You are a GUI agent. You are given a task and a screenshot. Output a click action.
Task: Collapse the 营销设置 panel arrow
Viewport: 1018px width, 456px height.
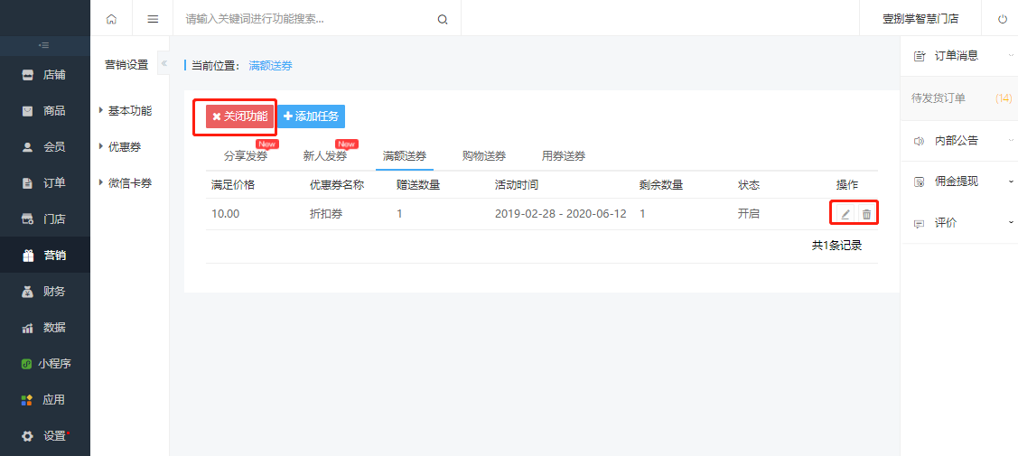(x=163, y=63)
